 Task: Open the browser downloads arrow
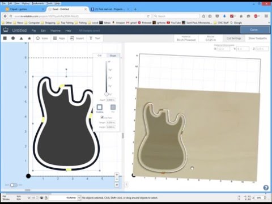click(224, 16)
